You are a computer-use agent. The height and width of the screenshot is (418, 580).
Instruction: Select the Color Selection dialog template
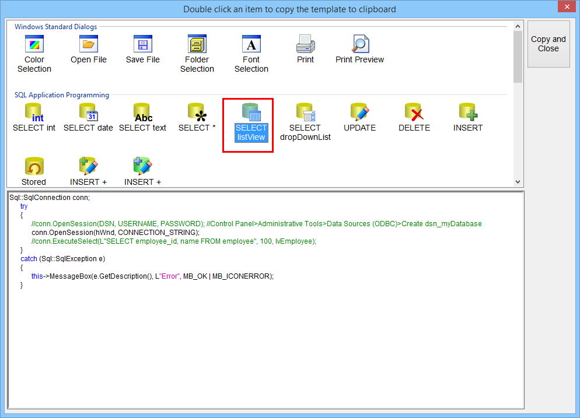point(34,54)
